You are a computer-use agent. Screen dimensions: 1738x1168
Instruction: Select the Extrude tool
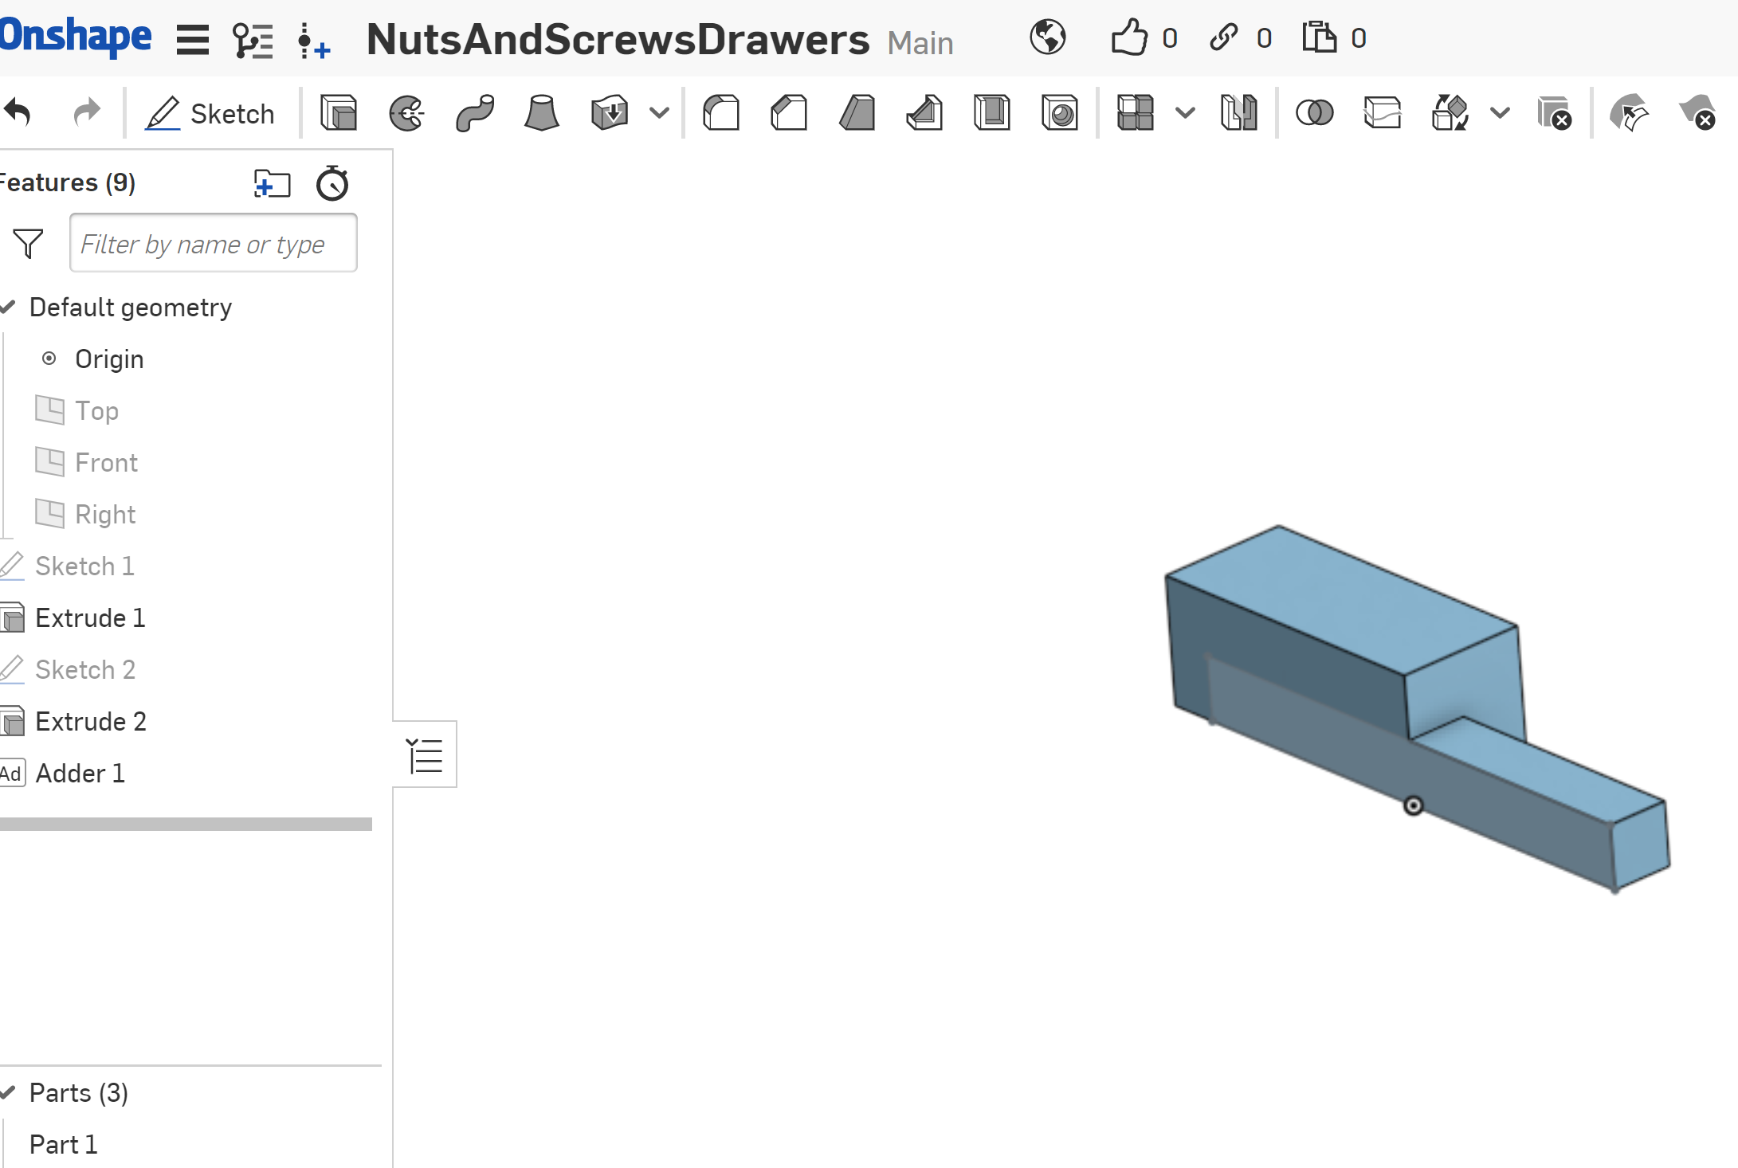coord(339,112)
